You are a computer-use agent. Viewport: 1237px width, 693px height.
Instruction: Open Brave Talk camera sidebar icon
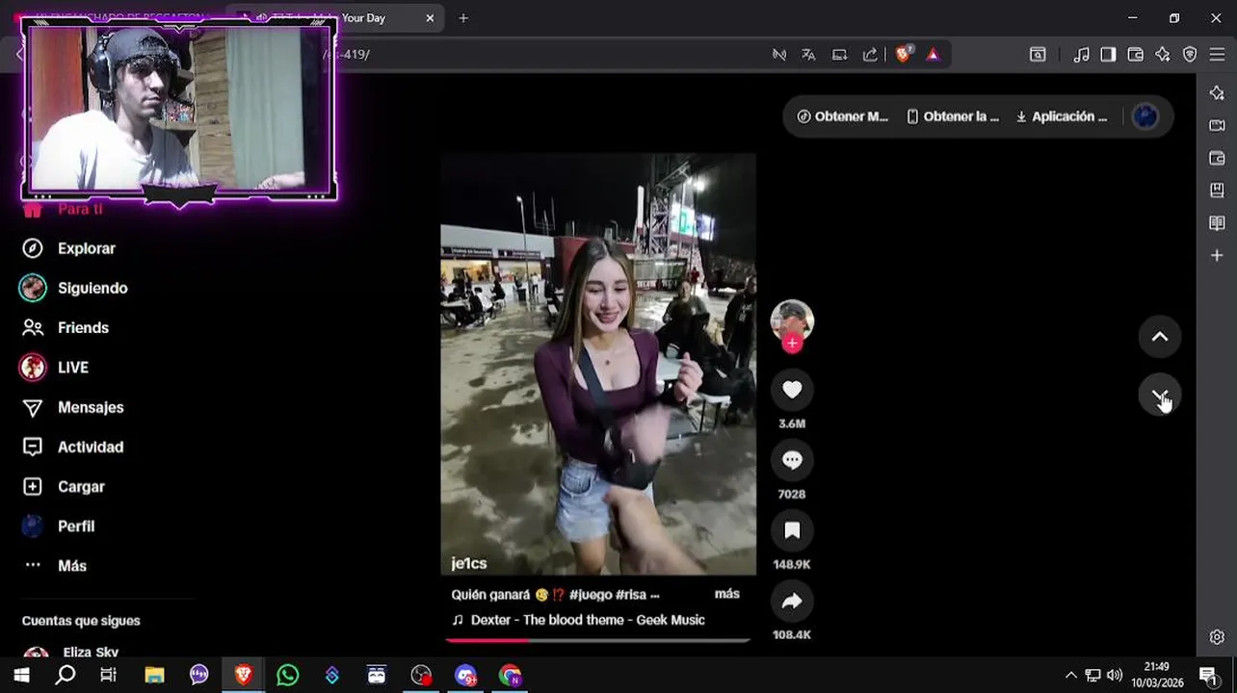[1217, 125]
